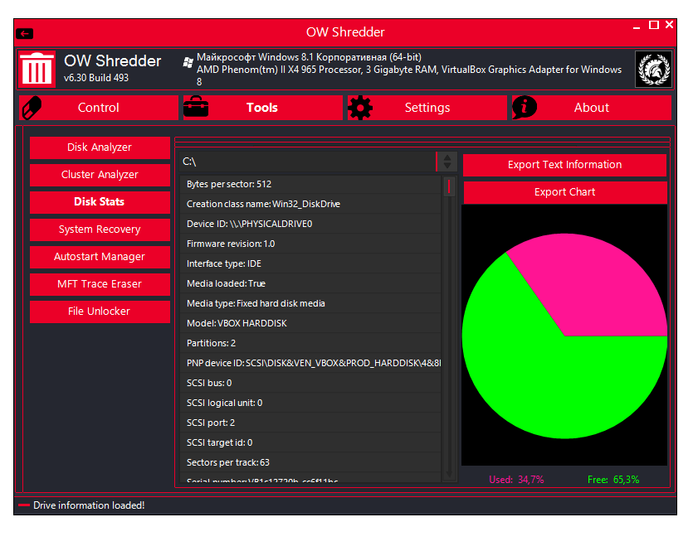Select row 'Media loaded: True'
Screen dimensions: 693x546
pos(310,284)
